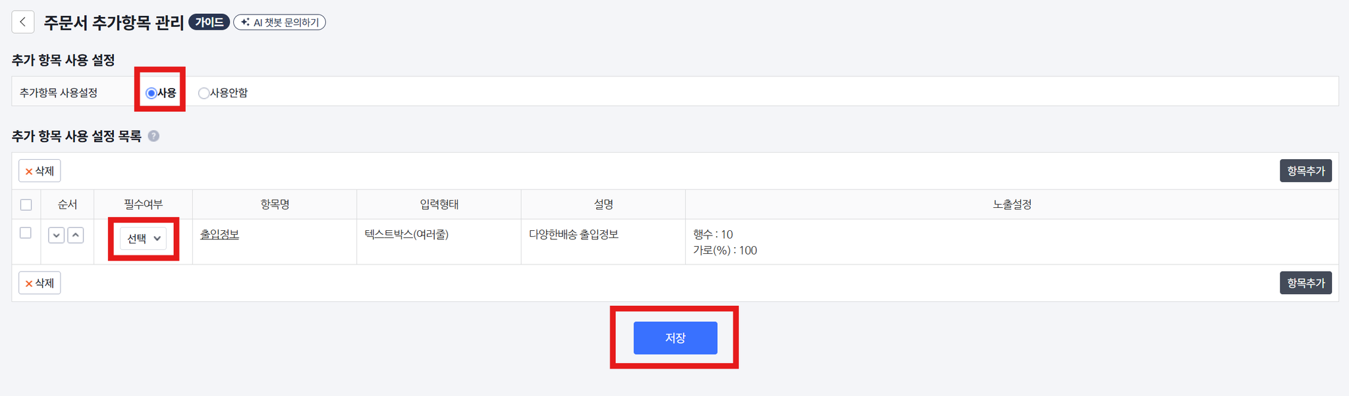
Task: Go back using the arrow button
Action: 23,22
